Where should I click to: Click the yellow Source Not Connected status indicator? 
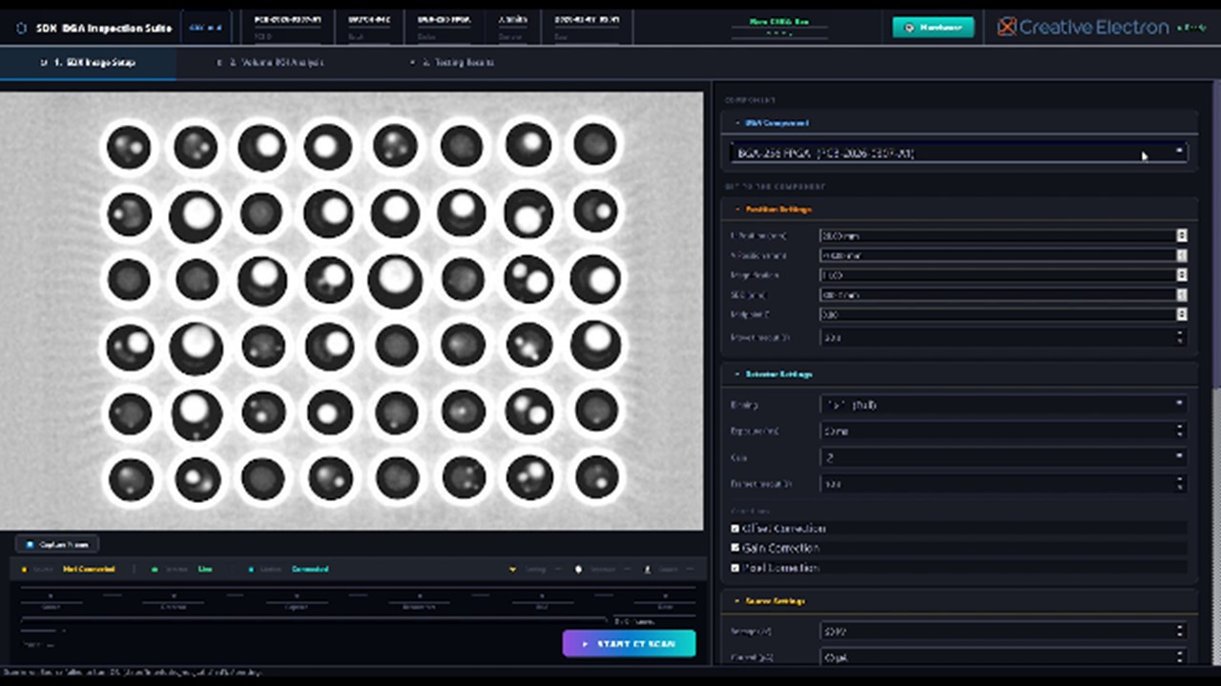tap(69, 570)
